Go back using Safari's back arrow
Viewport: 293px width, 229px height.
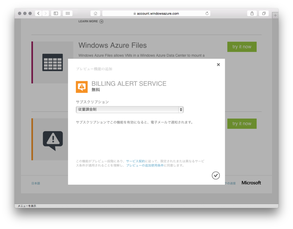38,14
